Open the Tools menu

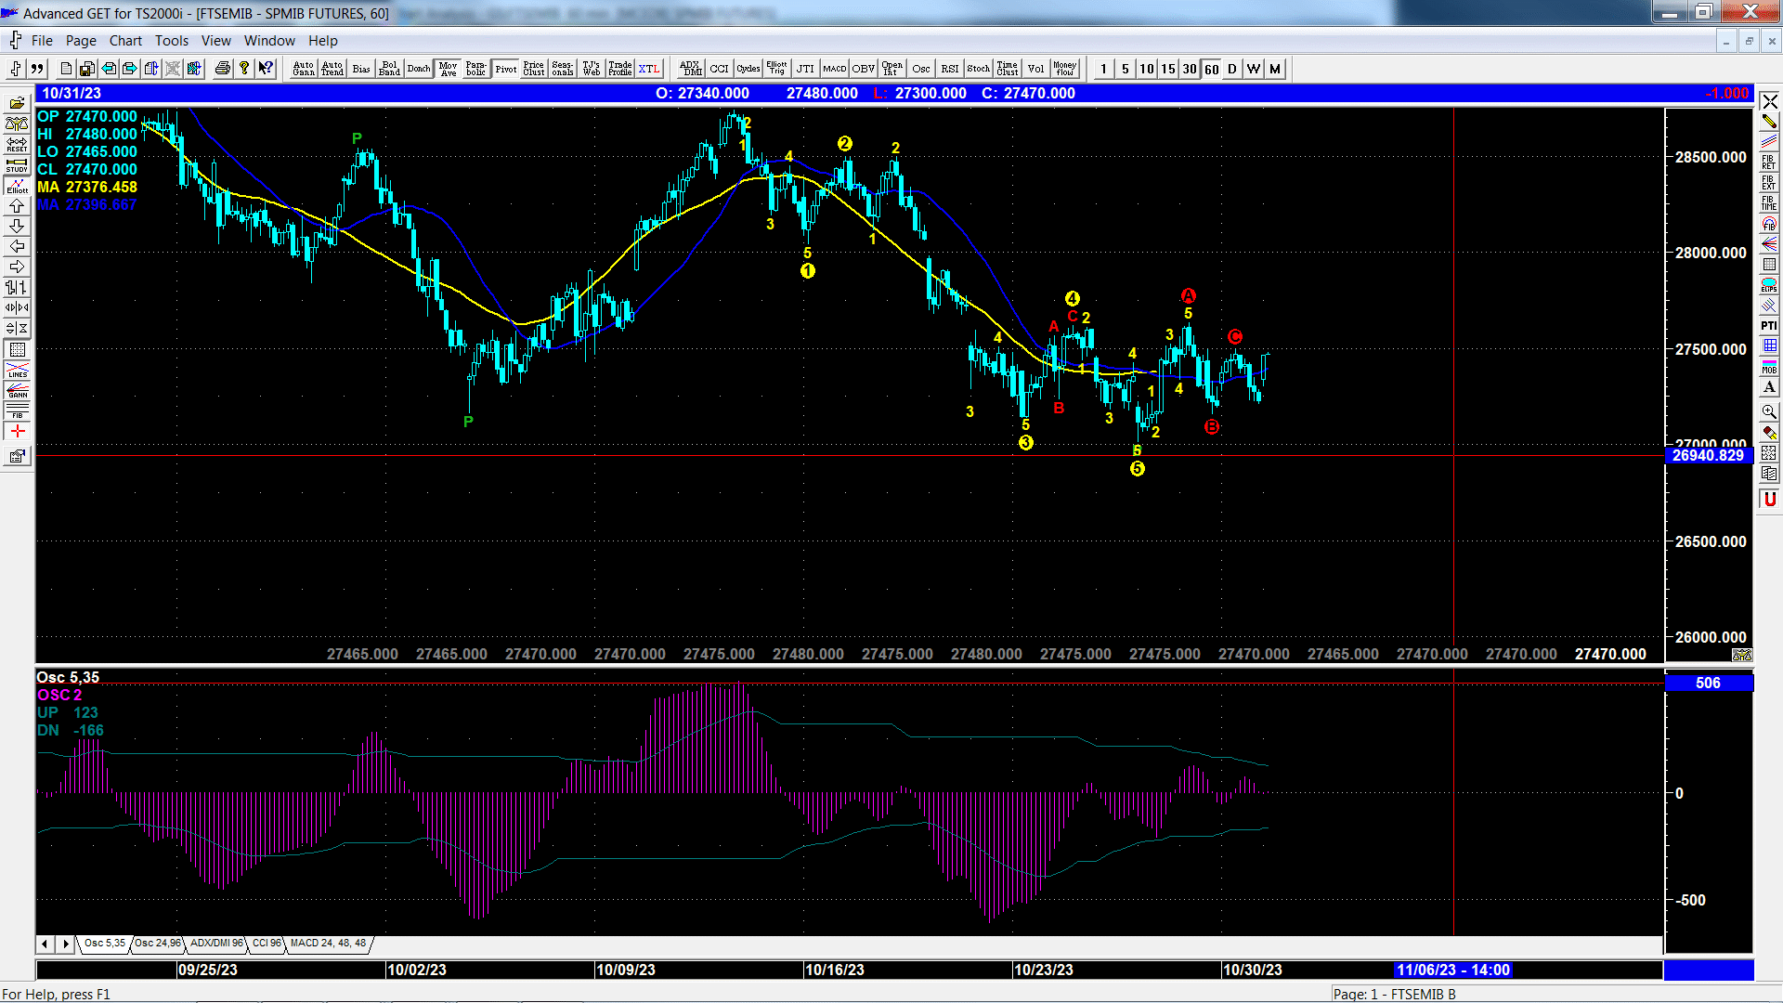tap(172, 41)
